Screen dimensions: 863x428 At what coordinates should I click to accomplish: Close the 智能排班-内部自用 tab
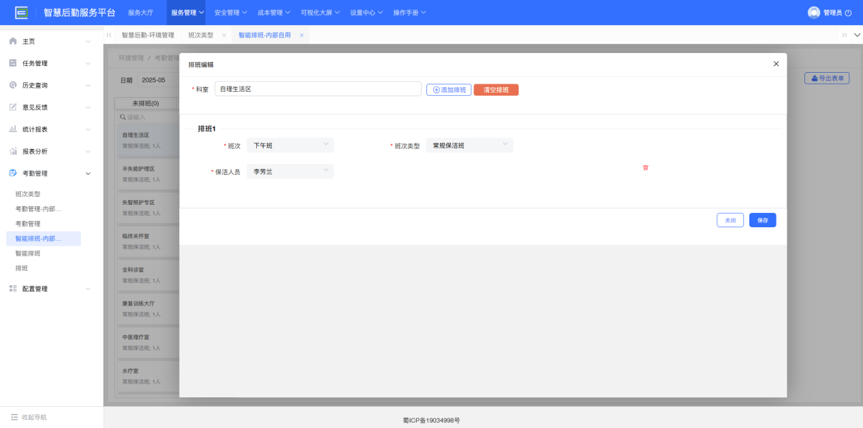(302, 35)
